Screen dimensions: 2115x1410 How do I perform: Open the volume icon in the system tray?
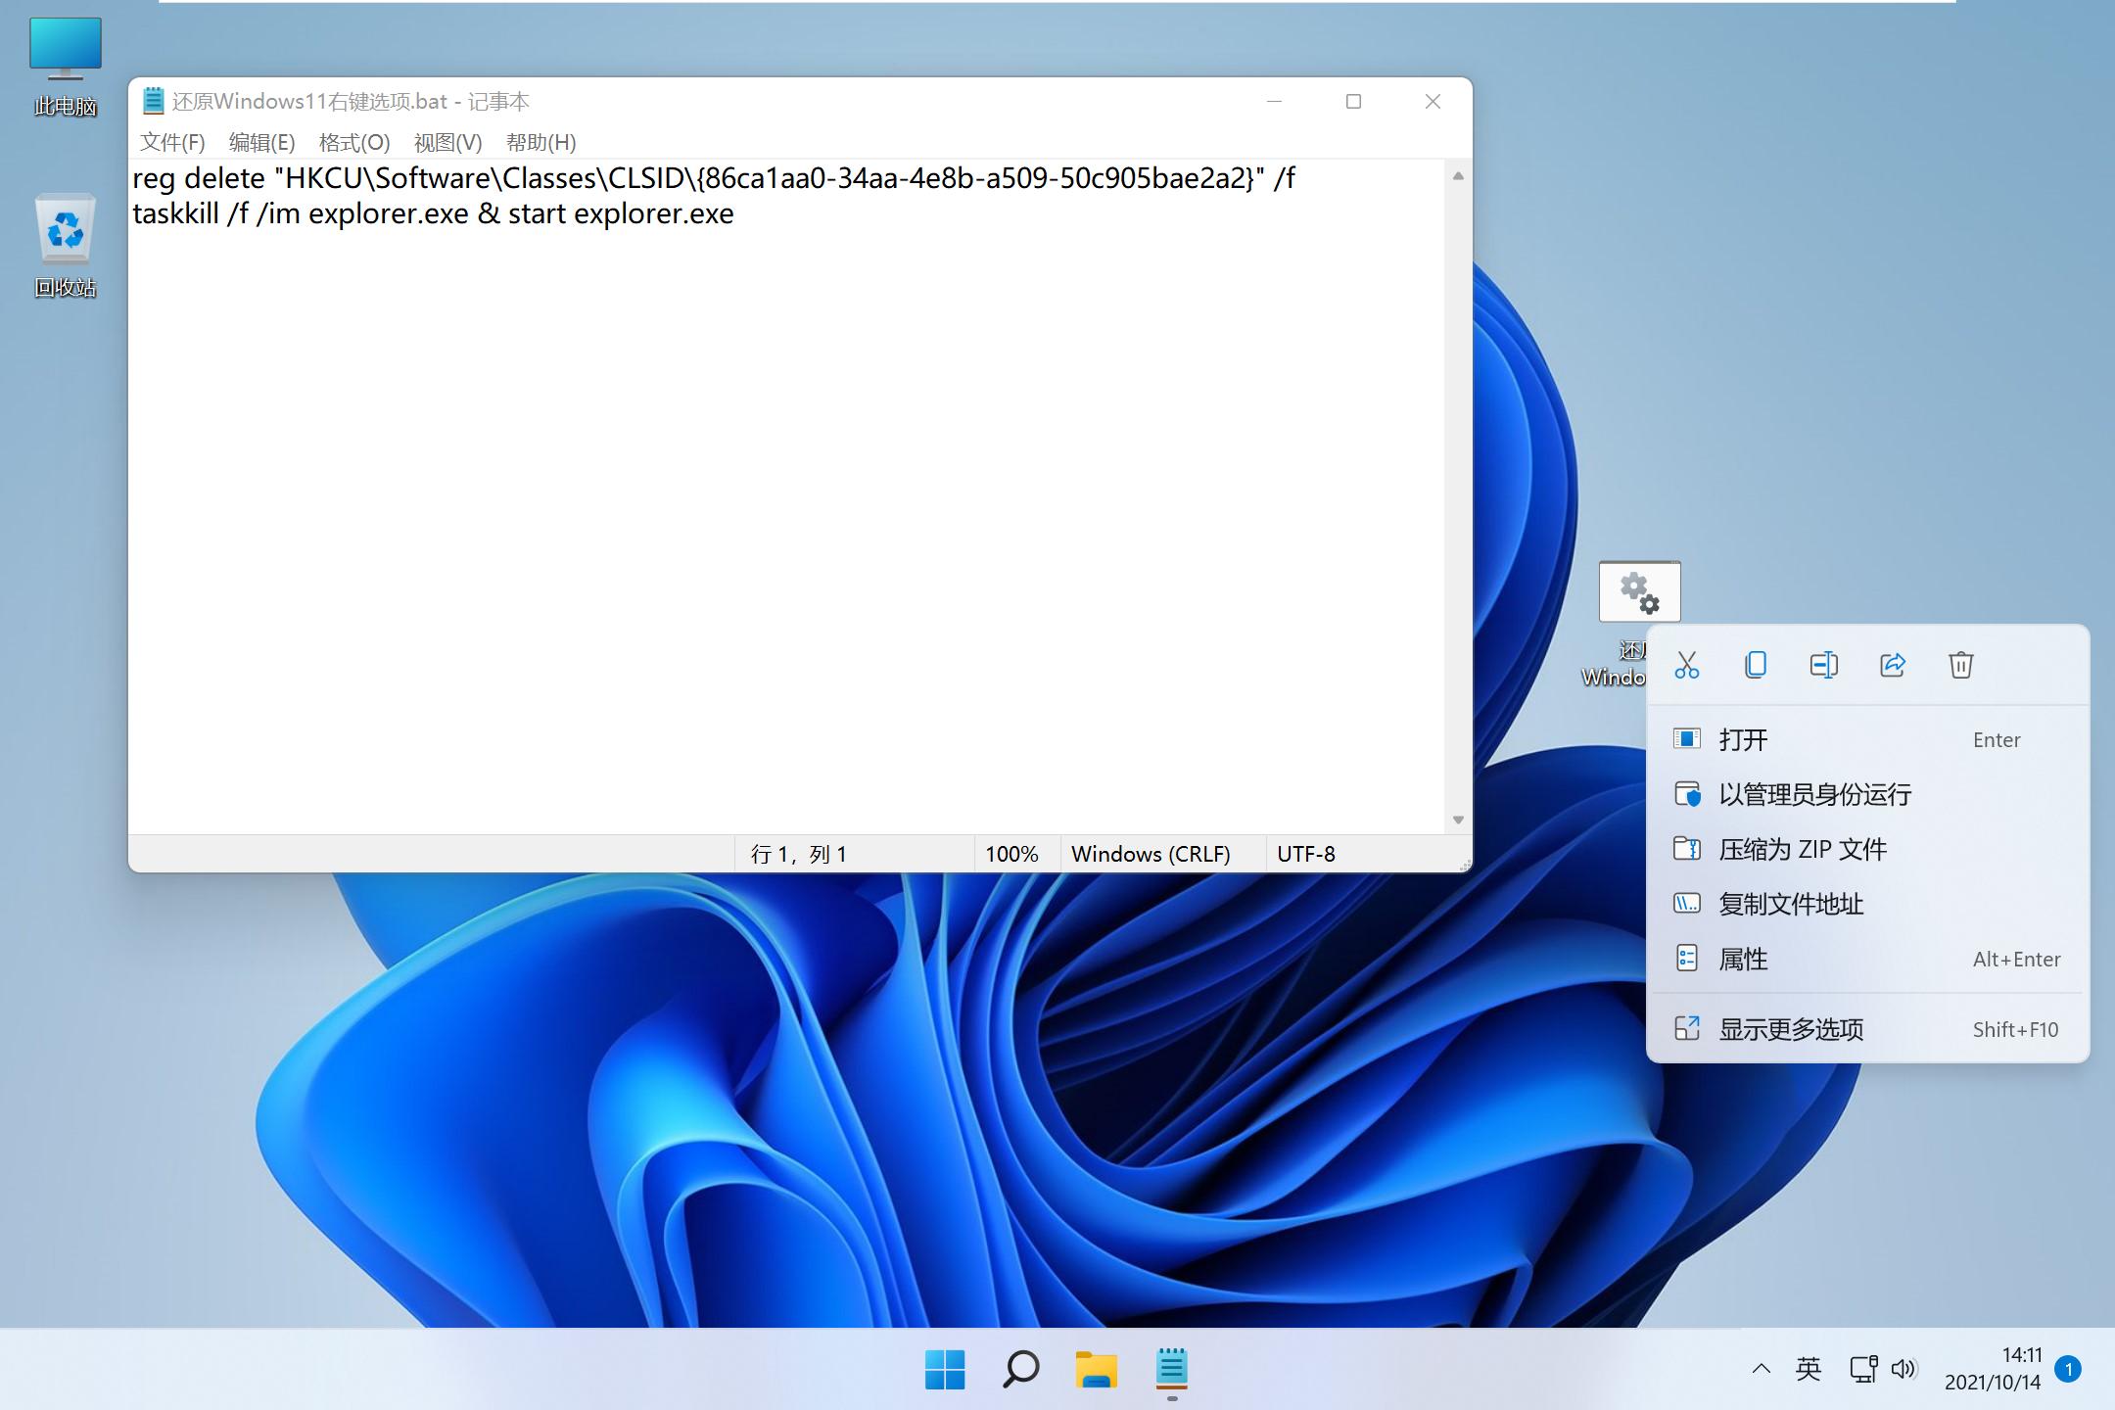(x=1903, y=1369)
